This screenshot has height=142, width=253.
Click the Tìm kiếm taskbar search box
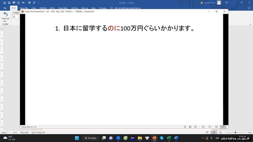(91, 138)
